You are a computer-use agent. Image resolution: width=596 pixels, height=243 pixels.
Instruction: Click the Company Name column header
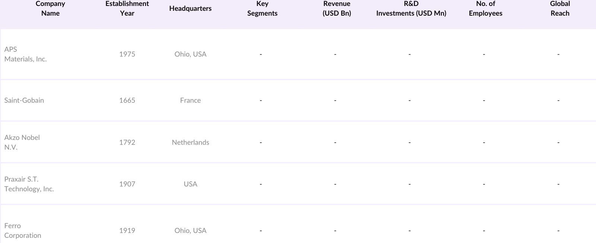coord(50,9)
